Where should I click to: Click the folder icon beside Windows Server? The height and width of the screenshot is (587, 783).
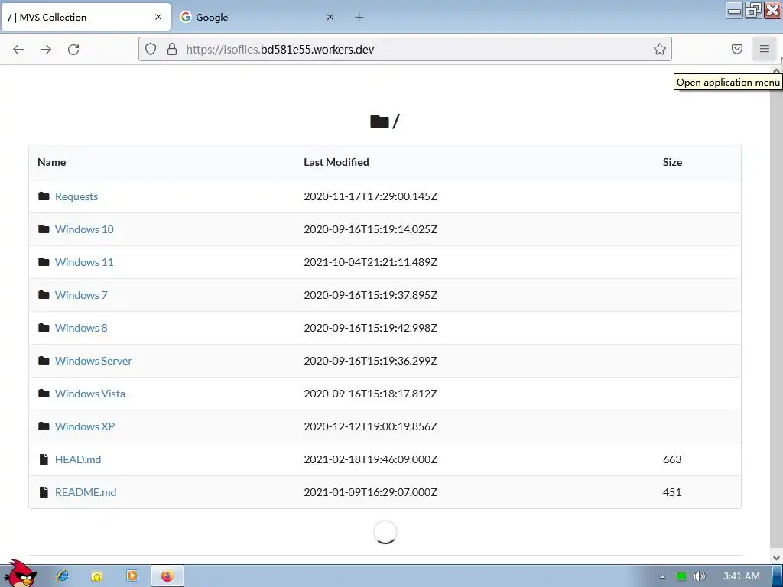pos(44,361)
